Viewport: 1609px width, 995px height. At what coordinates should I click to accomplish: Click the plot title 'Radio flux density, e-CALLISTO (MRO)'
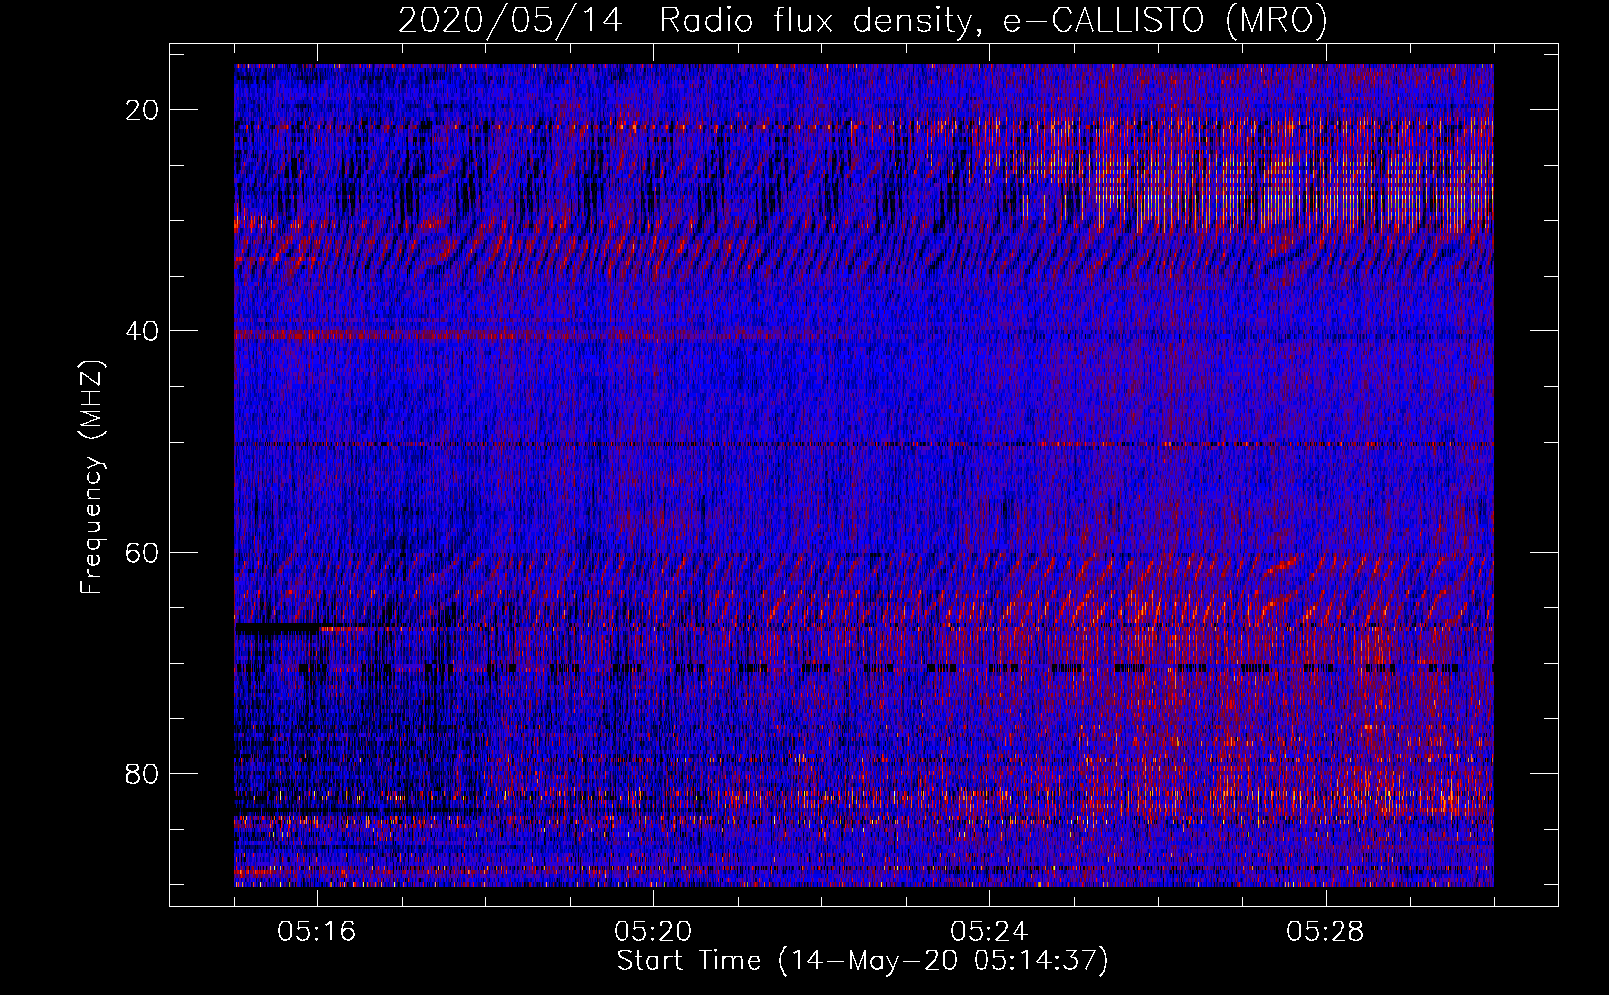point(993,20)
